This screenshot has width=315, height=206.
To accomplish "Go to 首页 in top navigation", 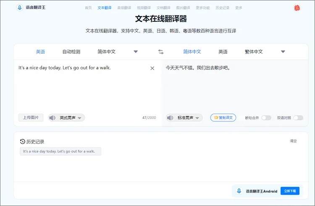I will pos(88,8).
